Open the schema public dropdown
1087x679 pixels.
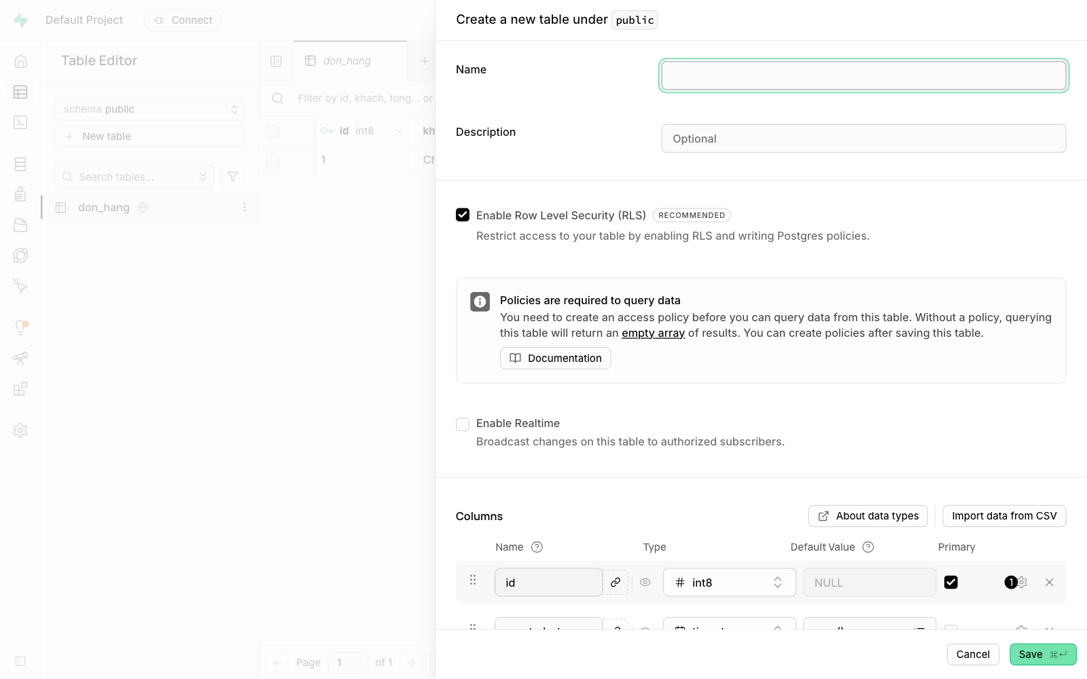[149, 109]
